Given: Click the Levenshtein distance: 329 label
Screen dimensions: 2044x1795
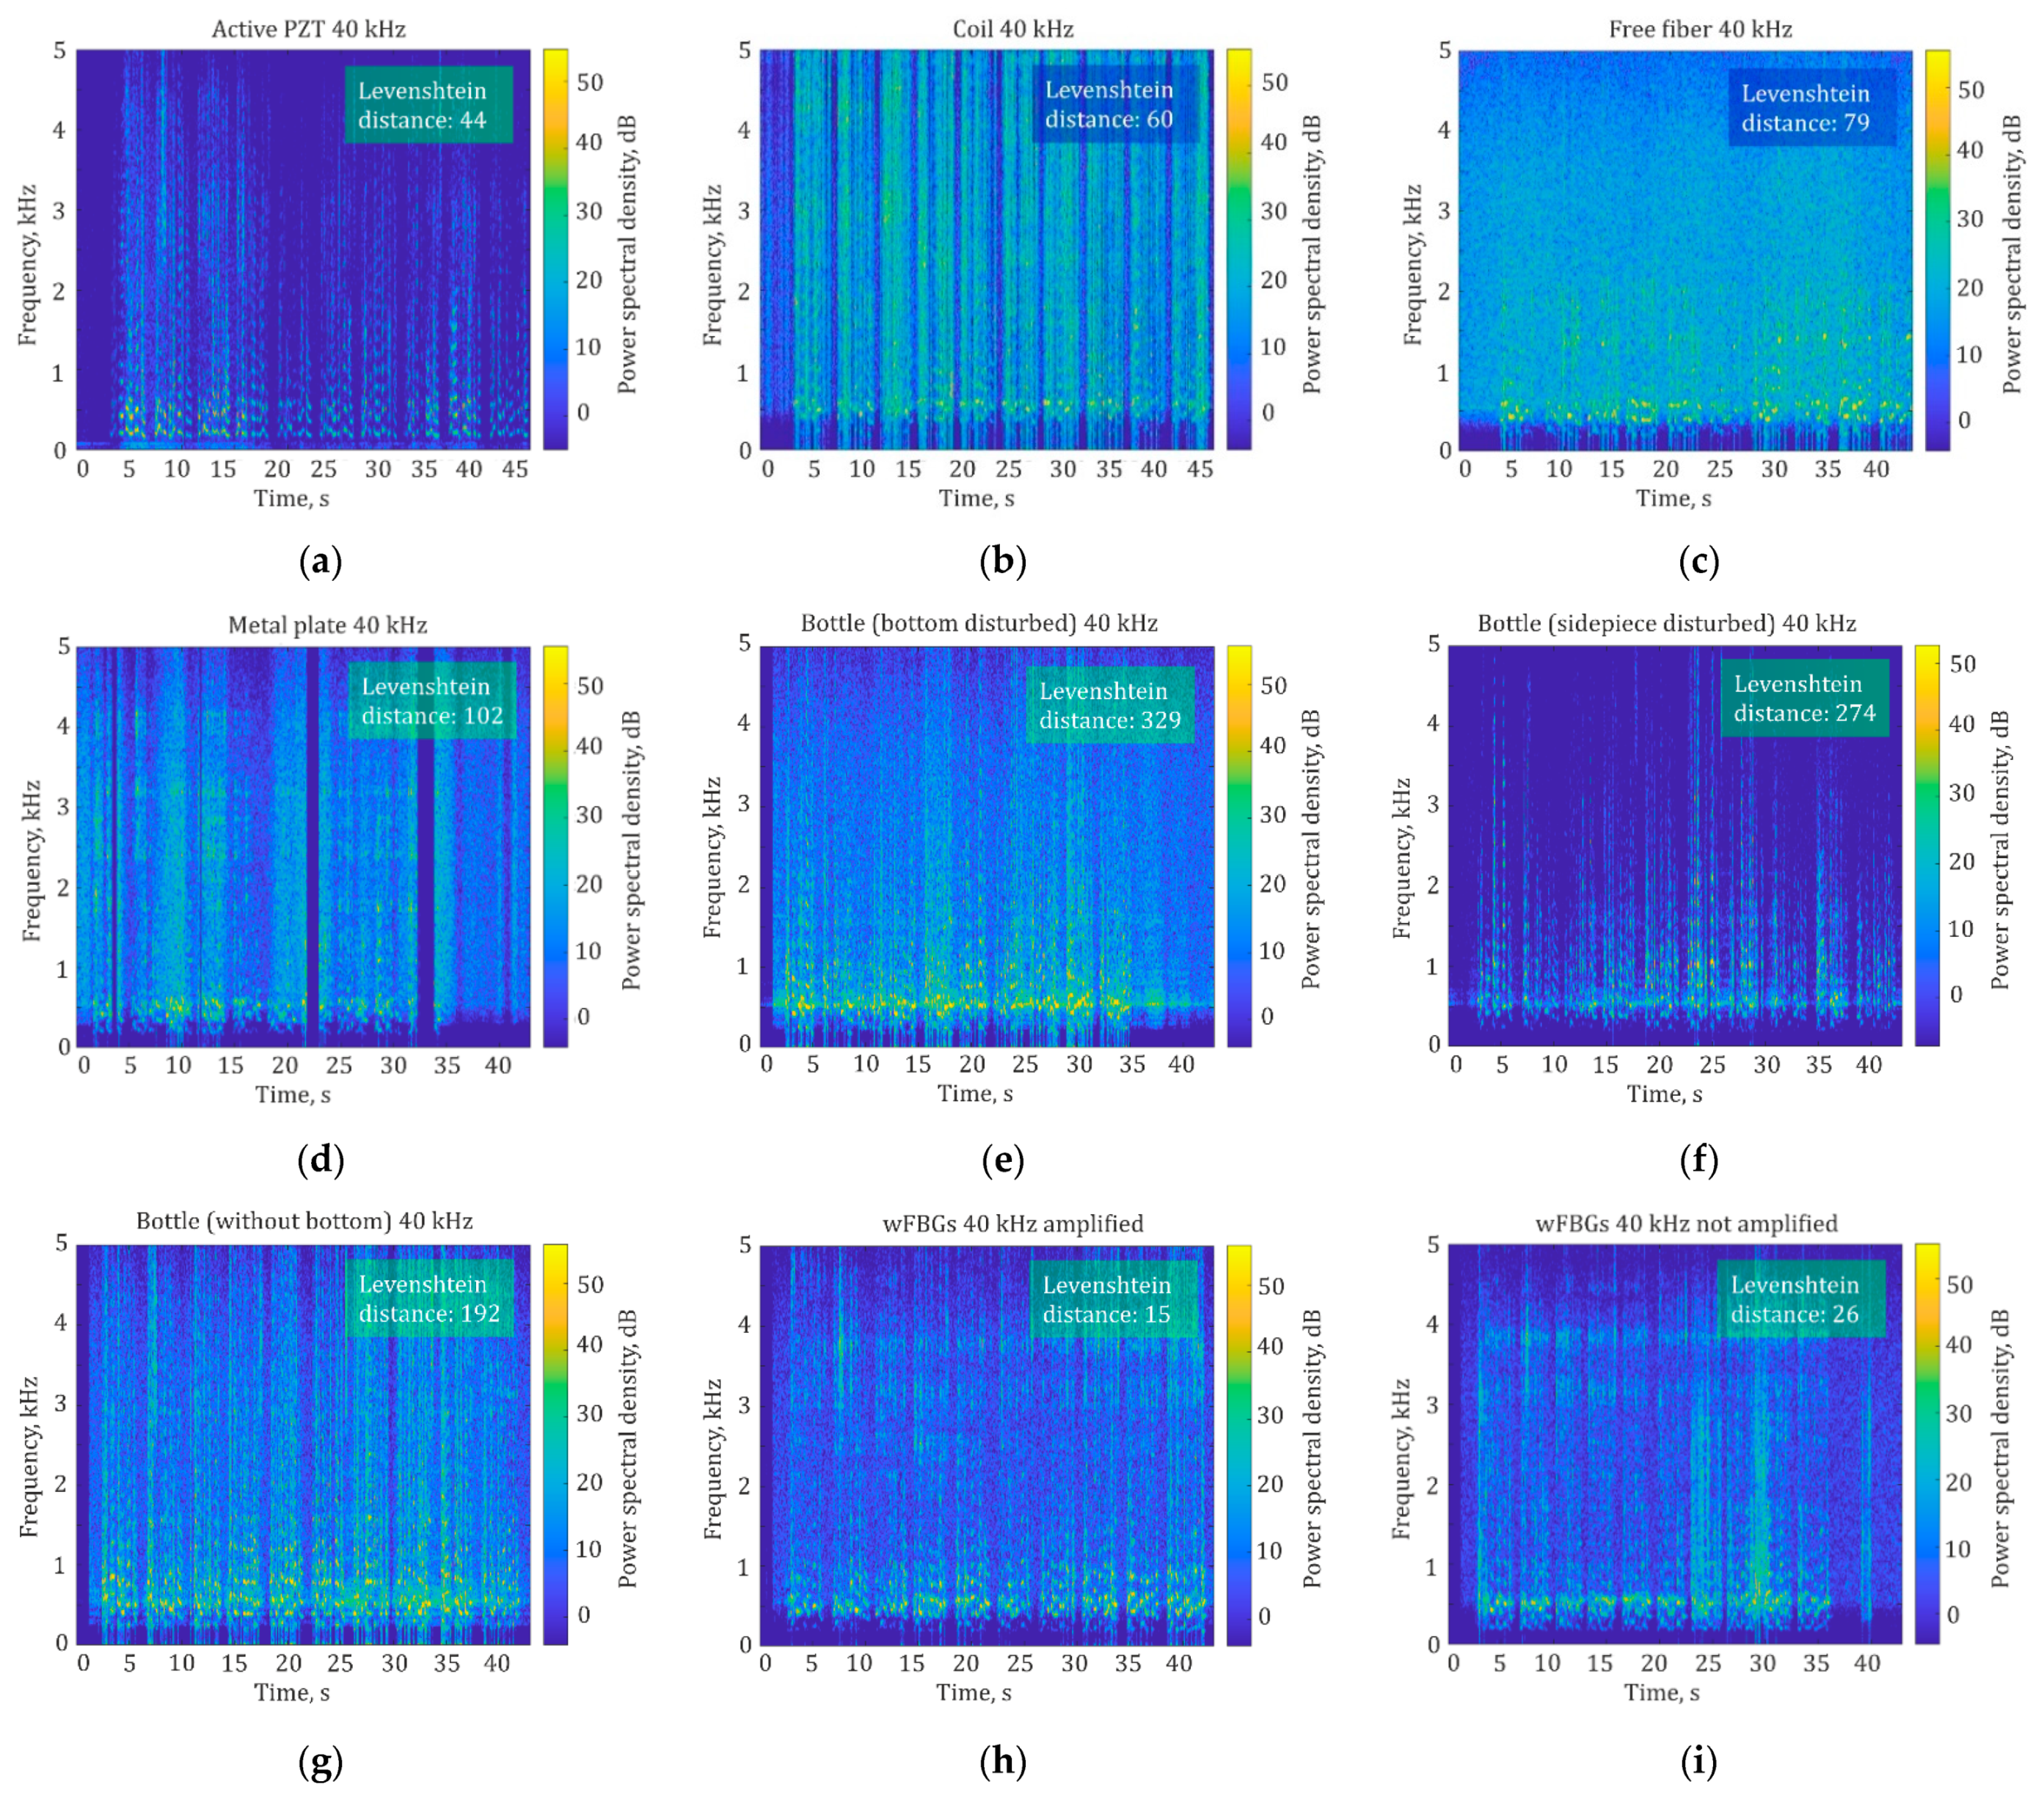Looking at the screenshot, I should (x=1109, y=705).
